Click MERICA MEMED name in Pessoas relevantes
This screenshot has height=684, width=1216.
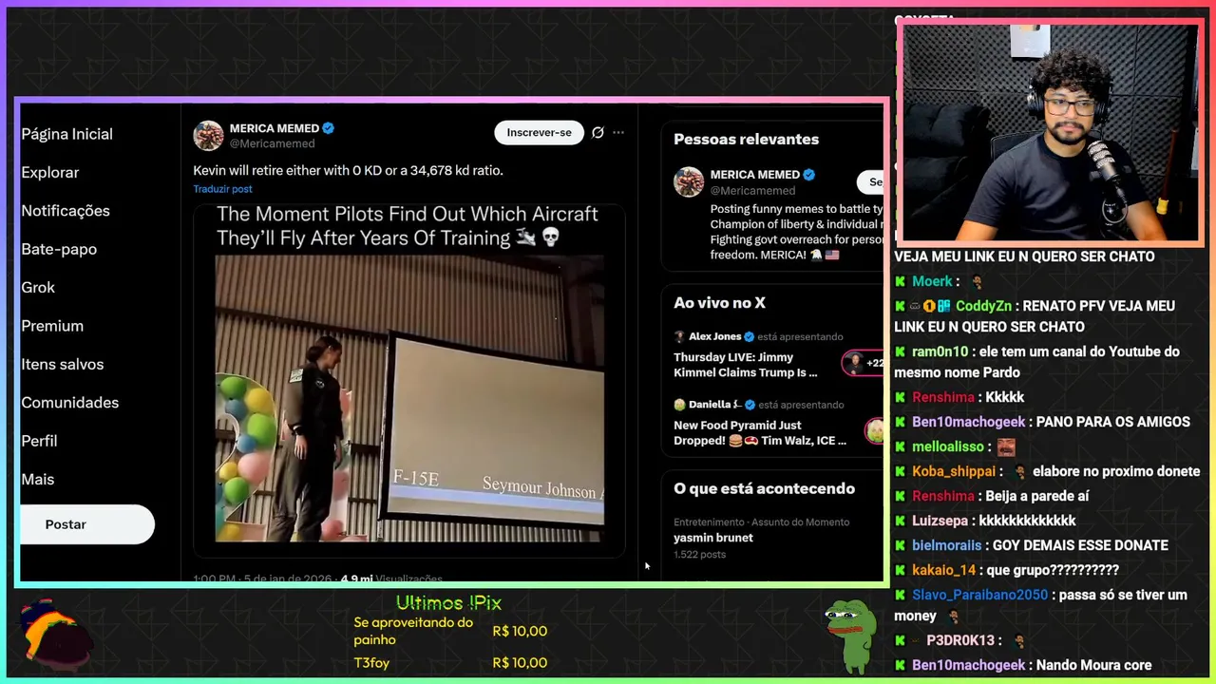[755, 175]
